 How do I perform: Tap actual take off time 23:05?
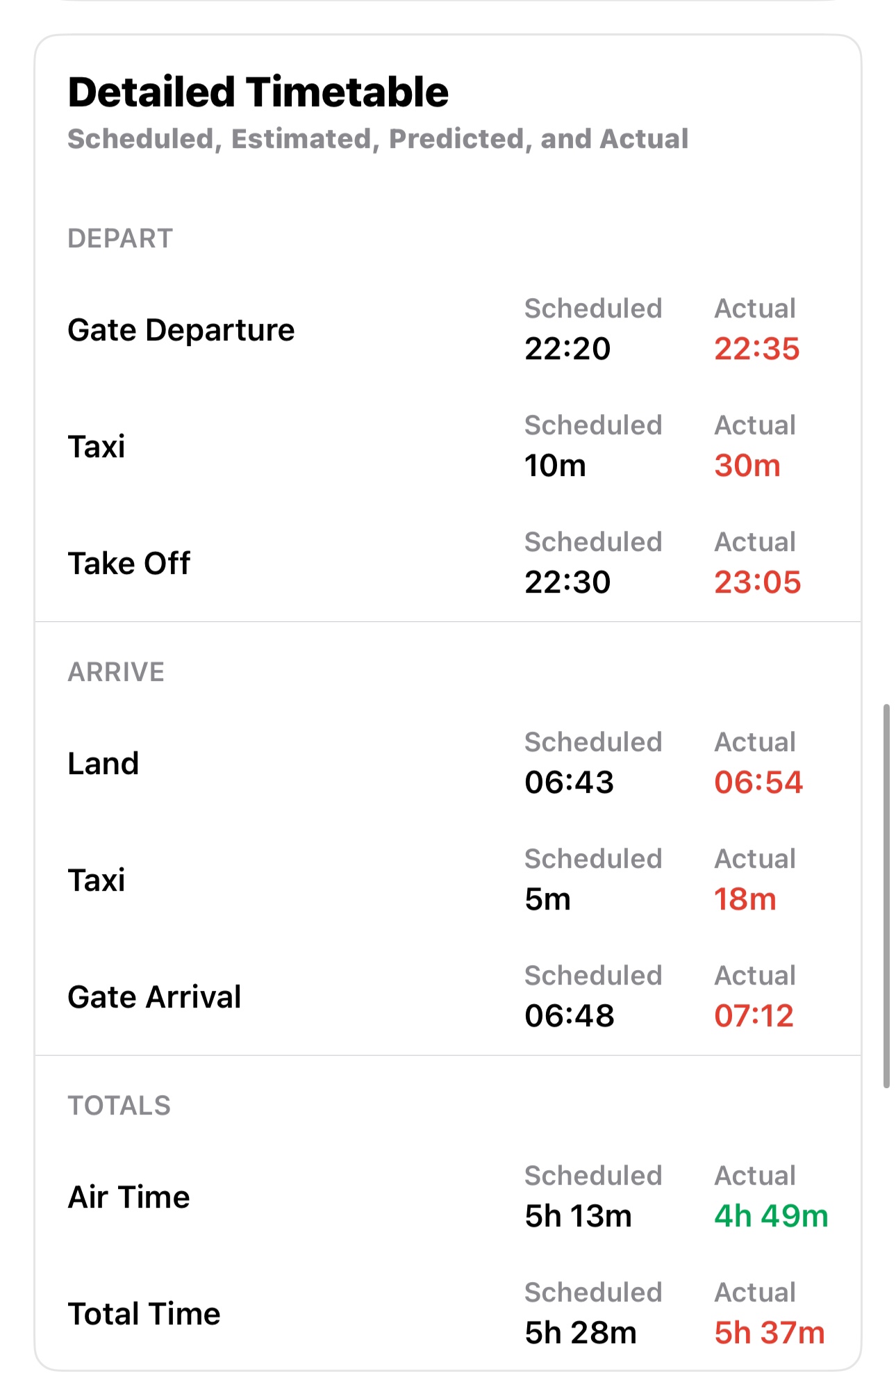pyautogui.click(x=758, y=582)
